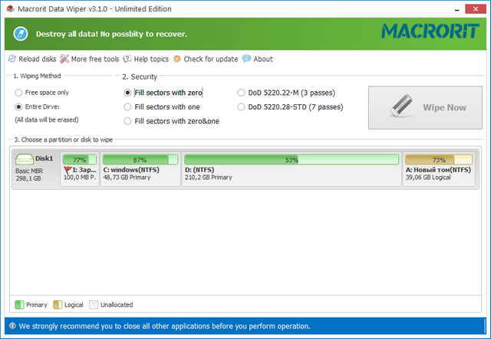Click the About speech bubble icon
Viewport: 491px width, 339px height.
[246, 58]
